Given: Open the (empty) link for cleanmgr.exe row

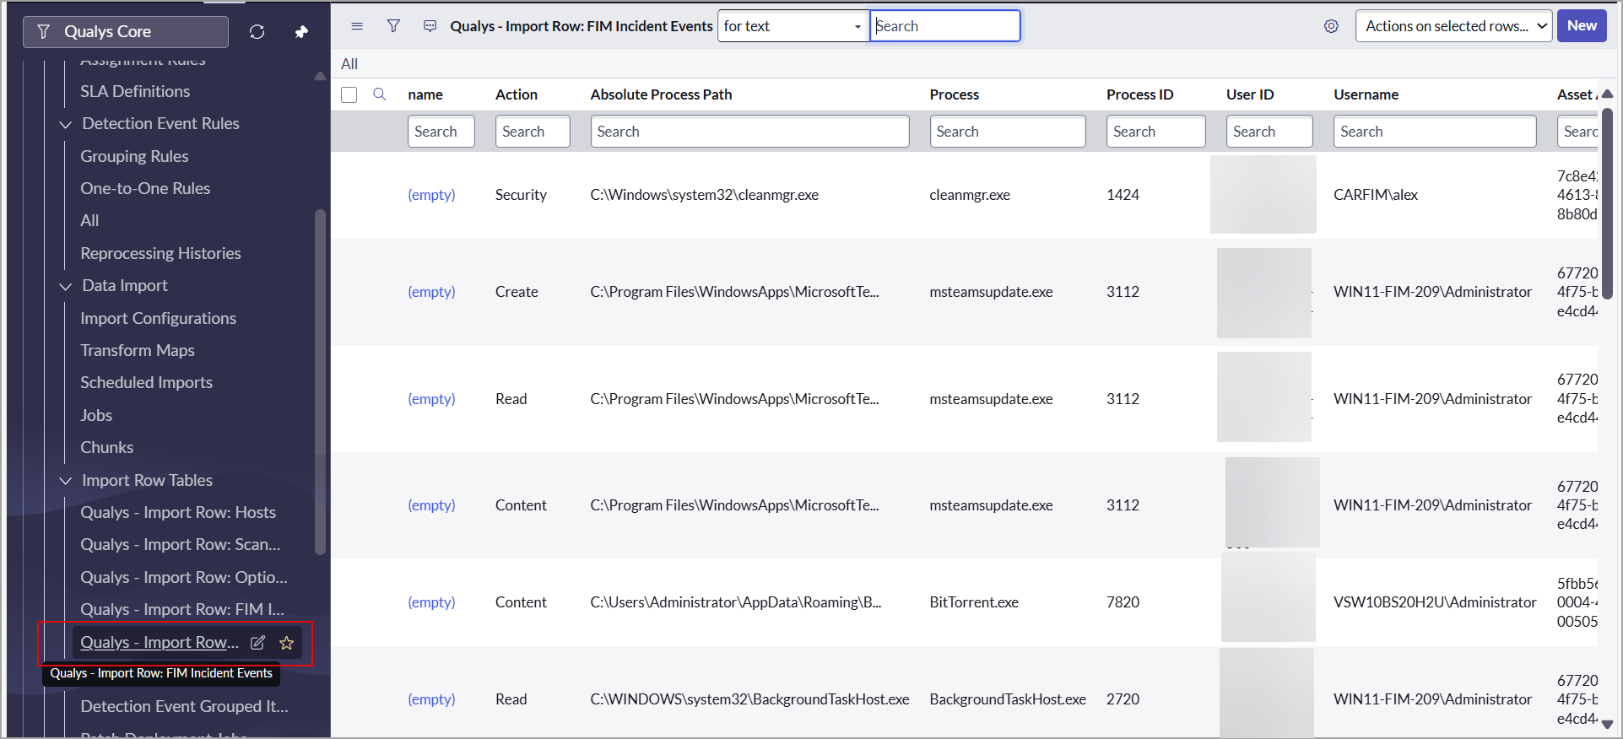Looking at the screenshot, I should coord(431,195).
